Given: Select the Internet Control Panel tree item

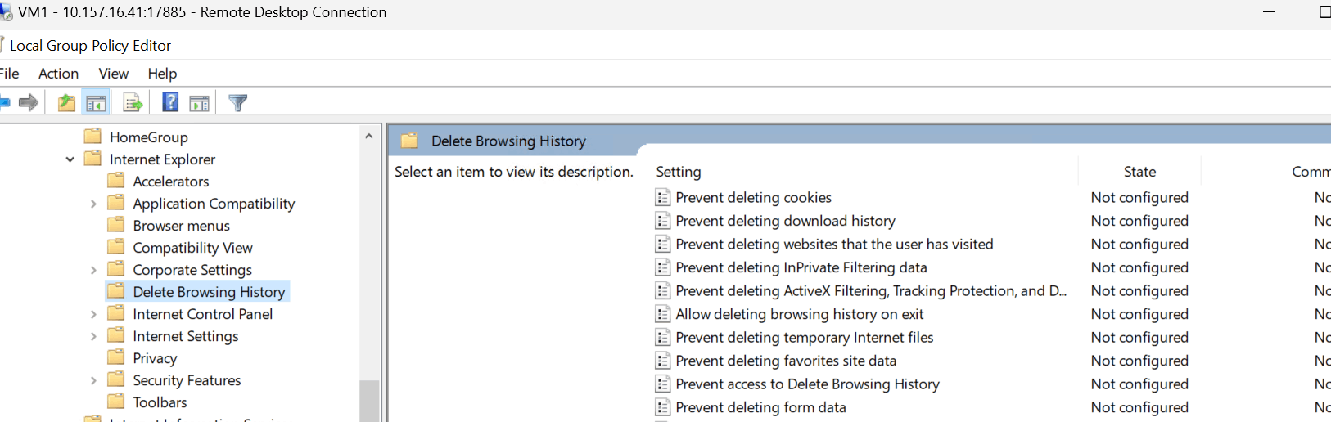Looking at the screenshot, I should 203,314.
